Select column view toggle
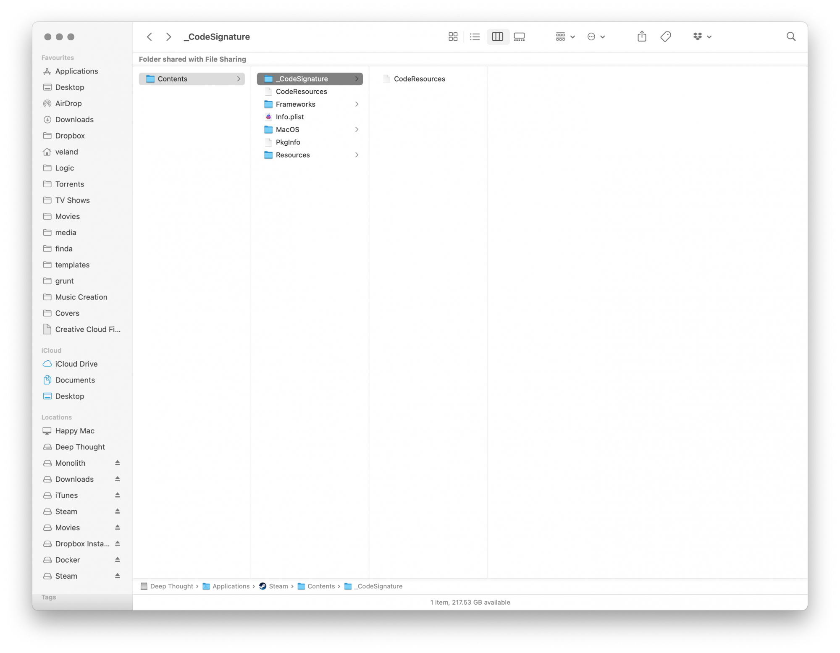The image size is (840, 653). point(497,37)
